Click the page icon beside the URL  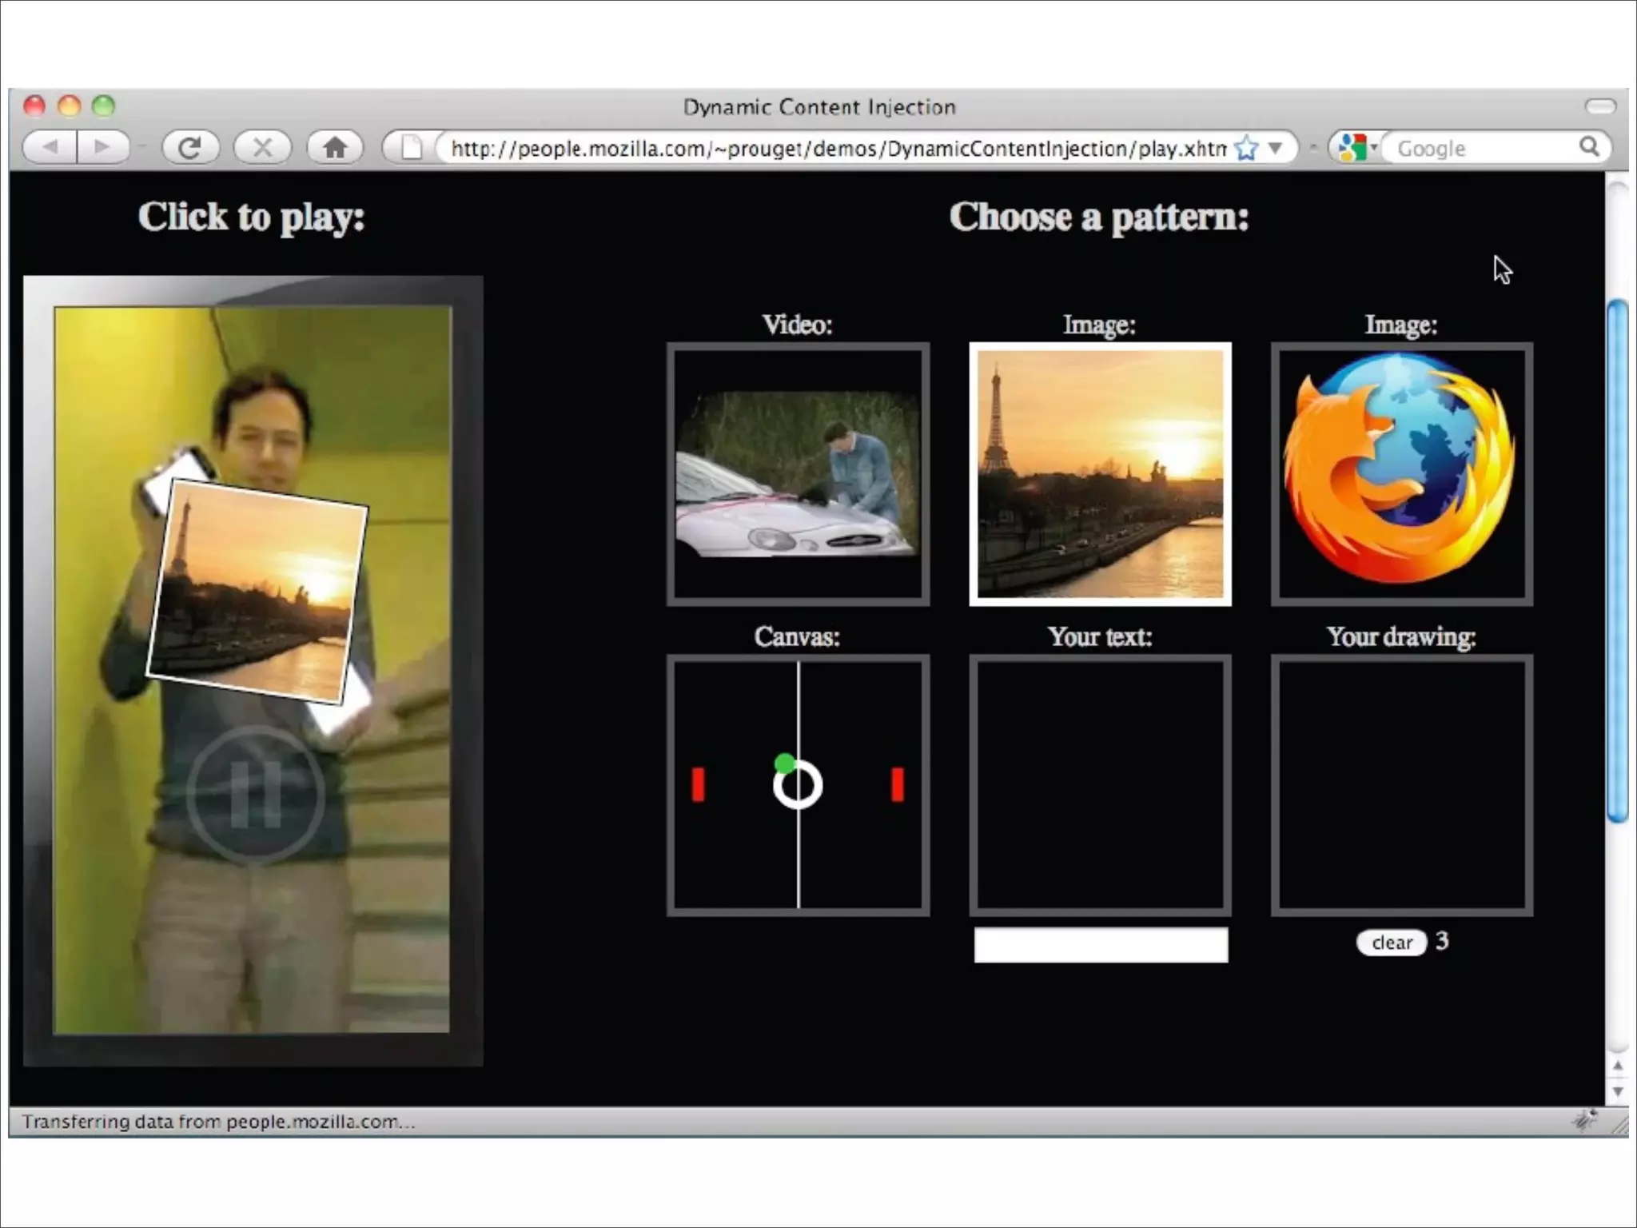click(x=412, y=148)
